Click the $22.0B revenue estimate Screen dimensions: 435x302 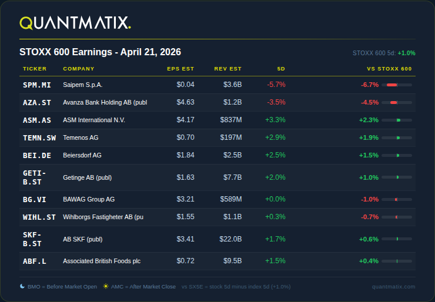[231, 239]
